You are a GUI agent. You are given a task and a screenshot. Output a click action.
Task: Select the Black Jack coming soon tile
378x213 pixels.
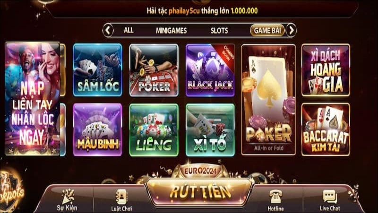[210, 70]
